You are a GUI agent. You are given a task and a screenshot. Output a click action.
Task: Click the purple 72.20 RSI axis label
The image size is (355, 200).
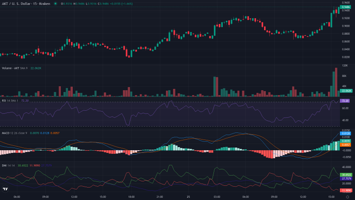(x=345, y=101)
